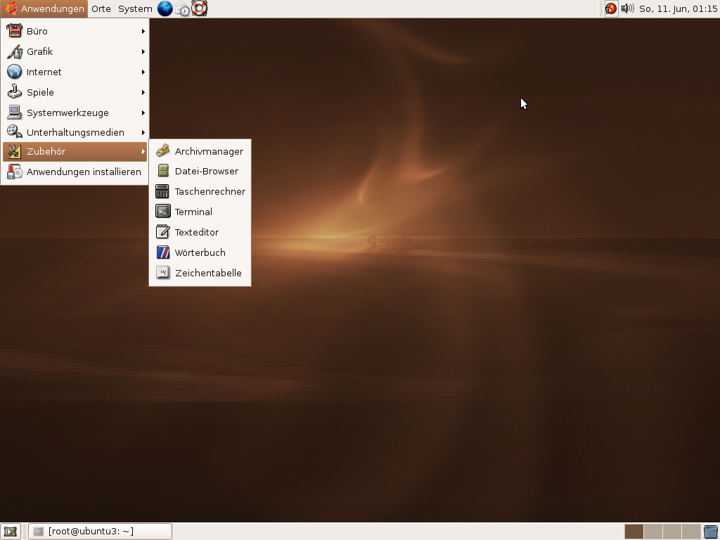Click the date and time clock

point(678,8)
